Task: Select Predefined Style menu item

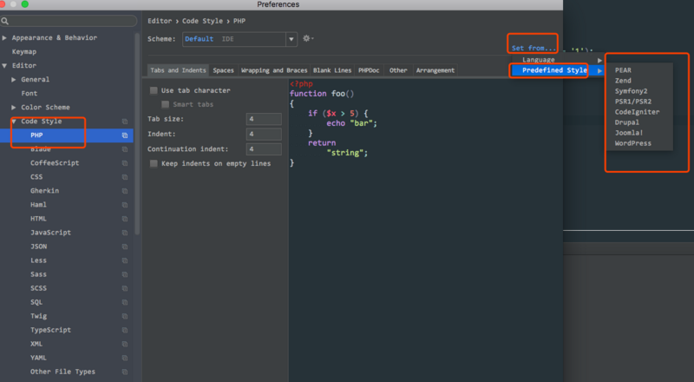Action: tap(557, 70)
